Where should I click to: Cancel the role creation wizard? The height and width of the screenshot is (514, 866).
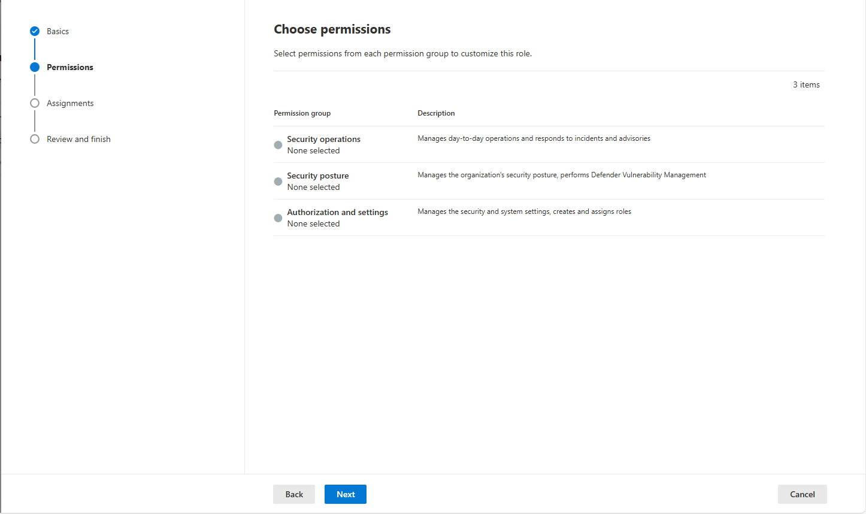803,494
